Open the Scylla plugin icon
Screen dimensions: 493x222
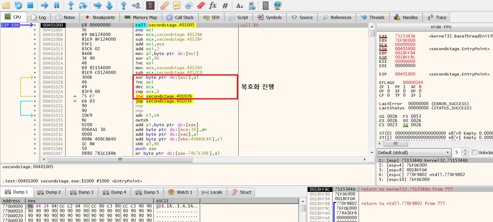(150, 5)
